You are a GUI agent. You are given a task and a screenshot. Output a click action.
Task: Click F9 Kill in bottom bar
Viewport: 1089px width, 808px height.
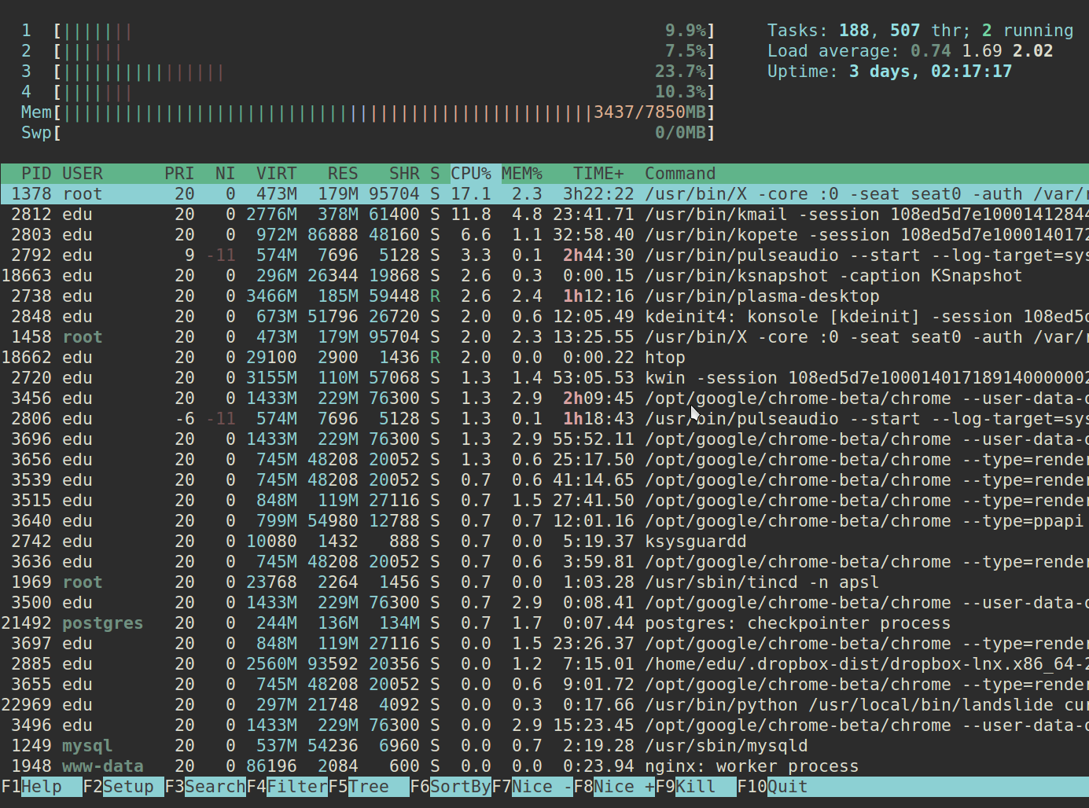(x=696, y=787)
